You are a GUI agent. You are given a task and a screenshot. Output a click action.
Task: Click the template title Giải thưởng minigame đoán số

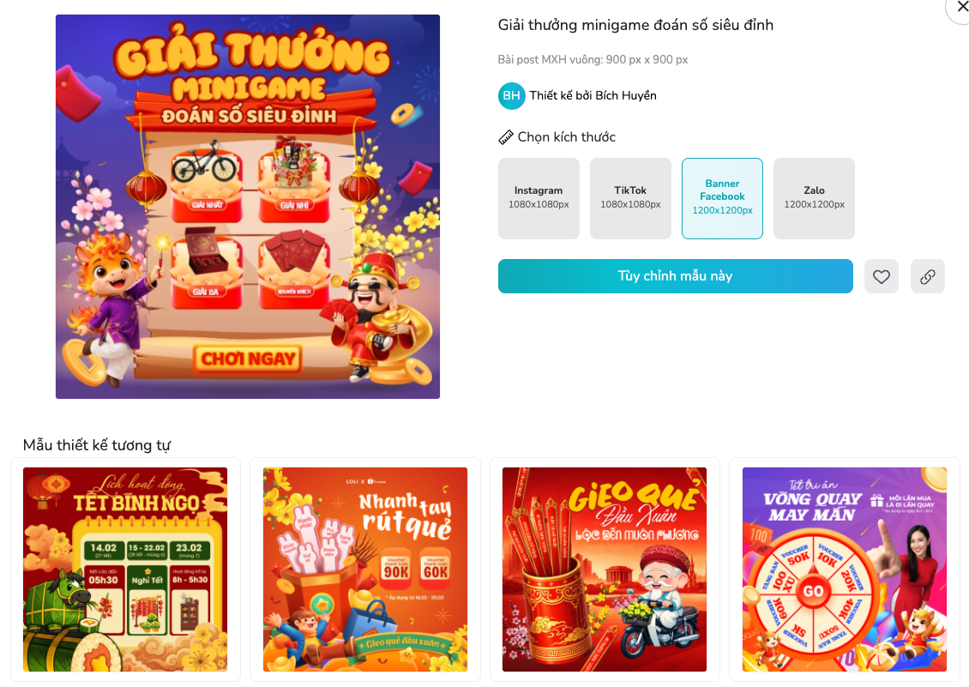pos(635,26)
